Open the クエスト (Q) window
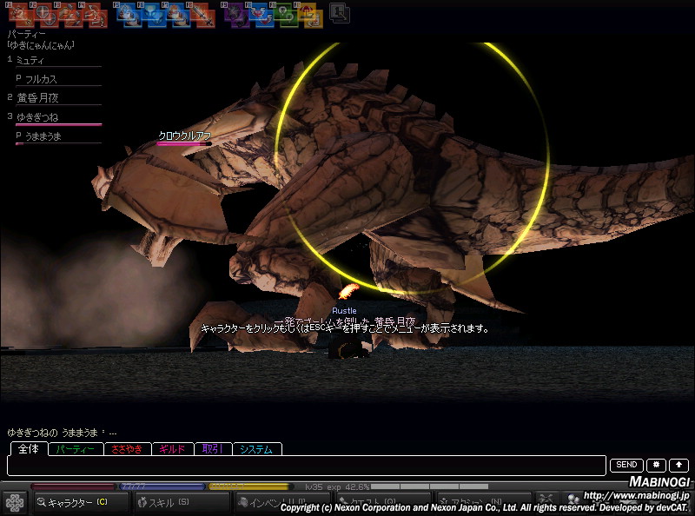This screenshot has height=516, width=695. 382,502
